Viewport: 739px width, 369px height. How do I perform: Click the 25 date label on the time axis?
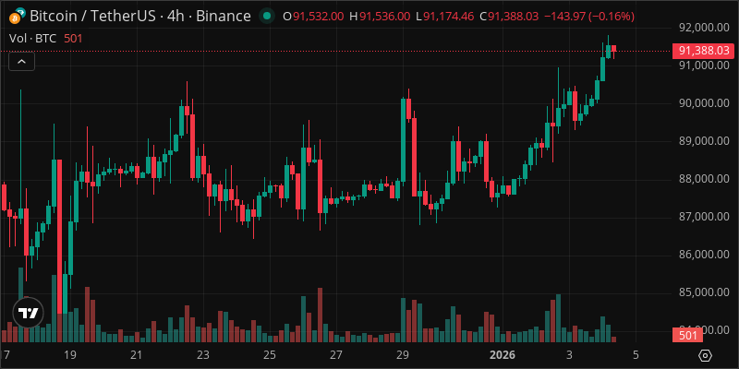pos(269,354)
